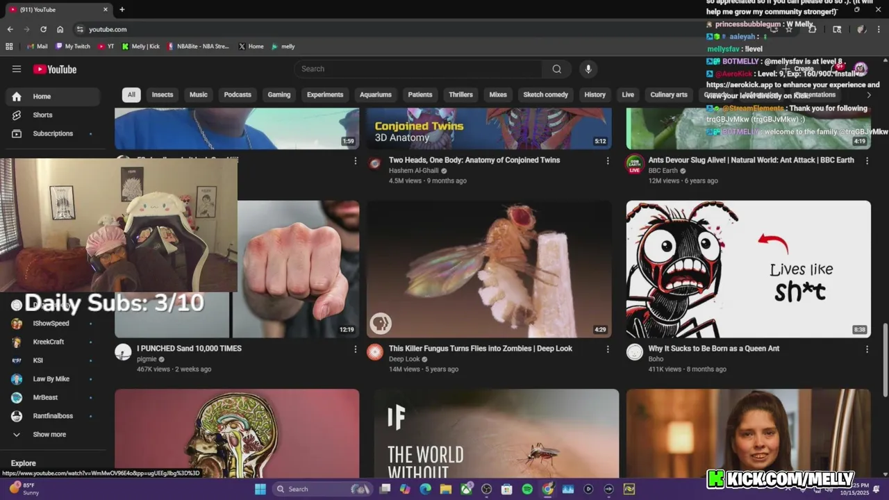Open Deep Look channel avatar
Viewport: 889px width, 500px height.
pyautogui.click(x=375, y=352)
